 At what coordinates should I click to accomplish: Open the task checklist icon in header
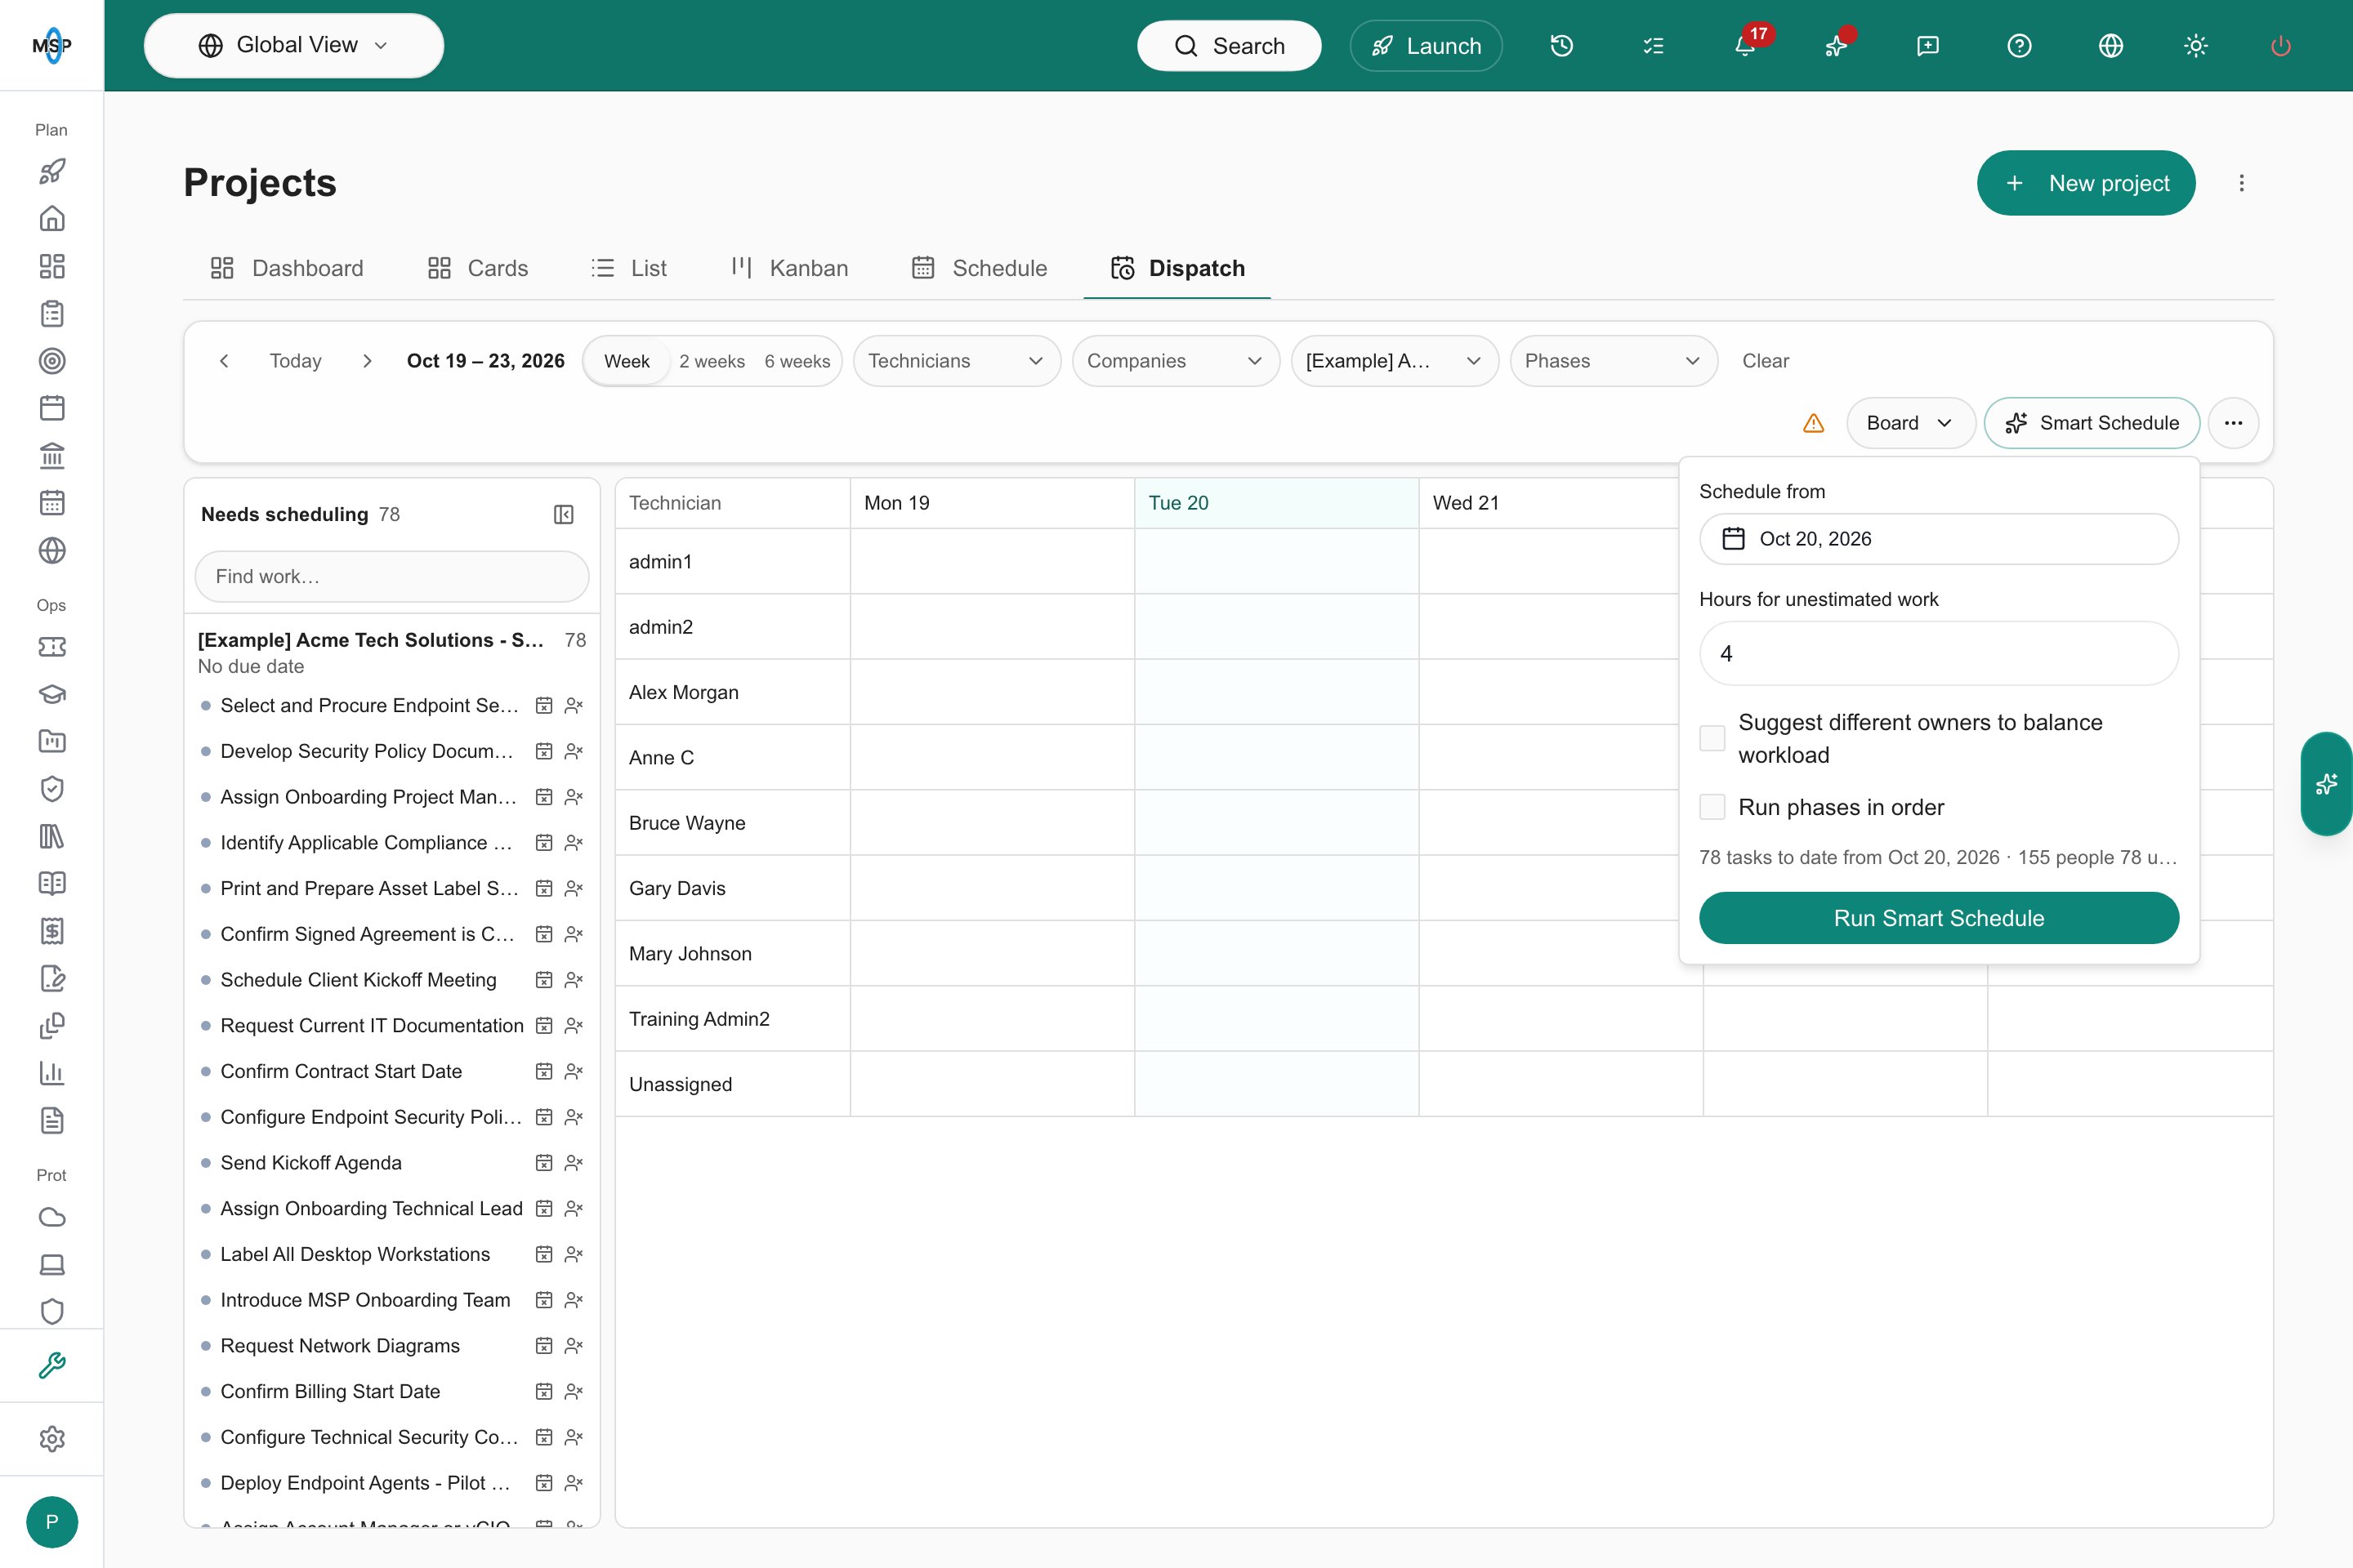point(1654,46)
